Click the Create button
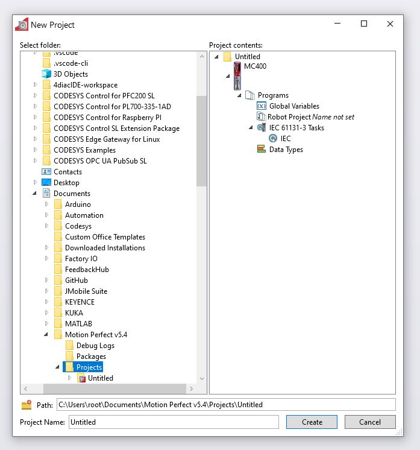 [312, 422]
